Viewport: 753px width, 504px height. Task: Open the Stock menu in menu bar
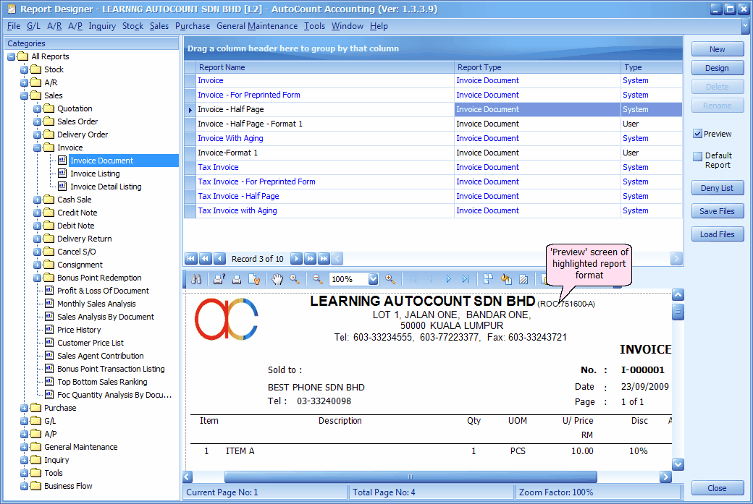click(x=133, y=26)
